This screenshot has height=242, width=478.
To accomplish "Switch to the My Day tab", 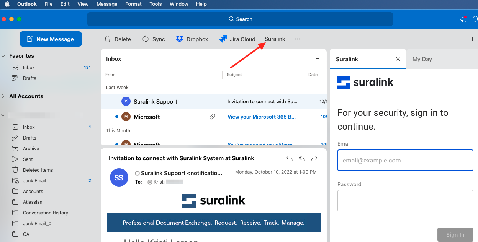I will 422,59.
